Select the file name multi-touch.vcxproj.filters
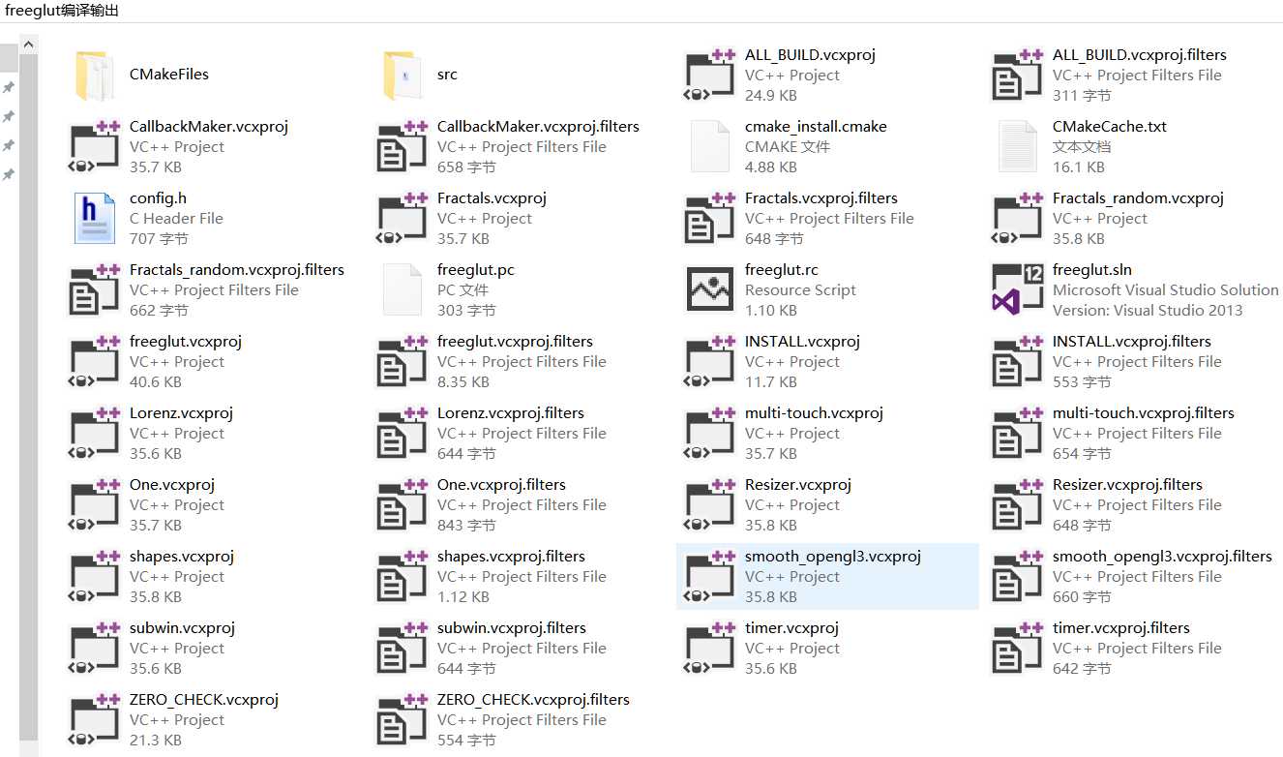Screen dimensions: 1283x757 coord(1144,413)
